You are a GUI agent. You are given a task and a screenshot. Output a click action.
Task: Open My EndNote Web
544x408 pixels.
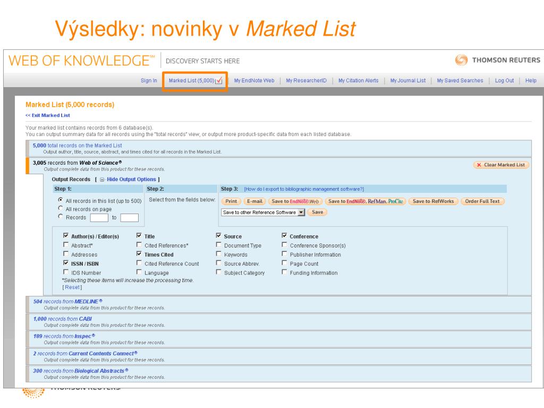click(x=254, y=81)
